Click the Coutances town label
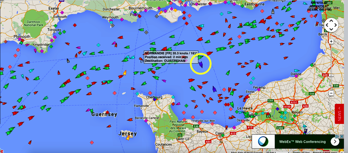Image resolution: width=348 pixels, height=153 pixels. pyautogui.click(x=164, y=144)
